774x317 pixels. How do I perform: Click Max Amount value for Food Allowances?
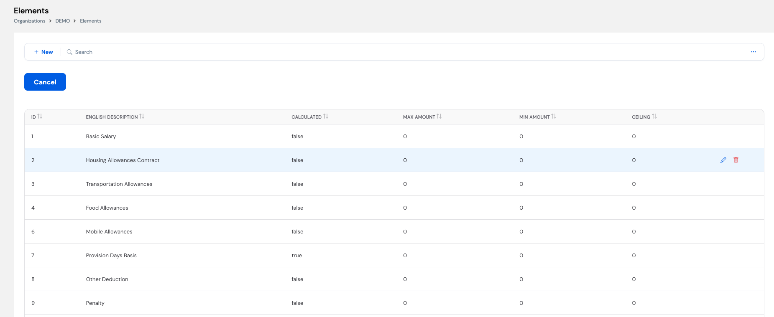(405, 208)
